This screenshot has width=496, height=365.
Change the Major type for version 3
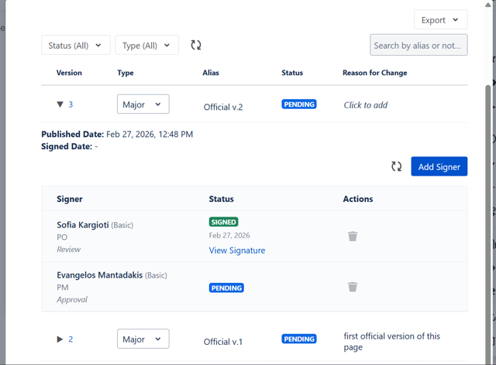[143, 104]
